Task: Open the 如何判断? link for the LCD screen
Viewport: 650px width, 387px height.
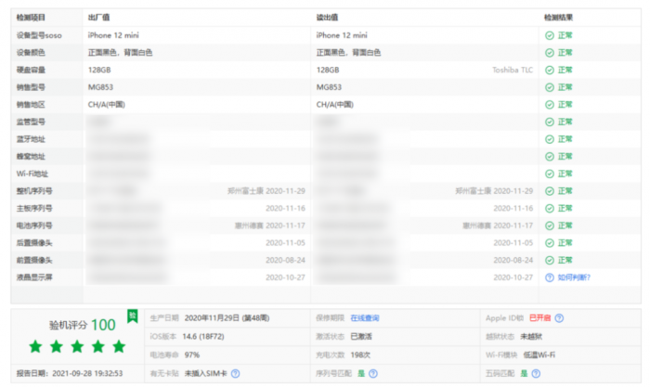Action: click(574, 277)
